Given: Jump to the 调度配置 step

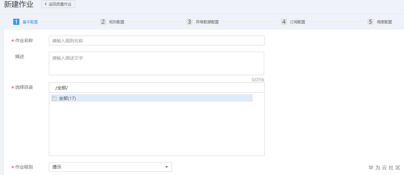Looking at the screenshot, I should [x=384, y=22].
